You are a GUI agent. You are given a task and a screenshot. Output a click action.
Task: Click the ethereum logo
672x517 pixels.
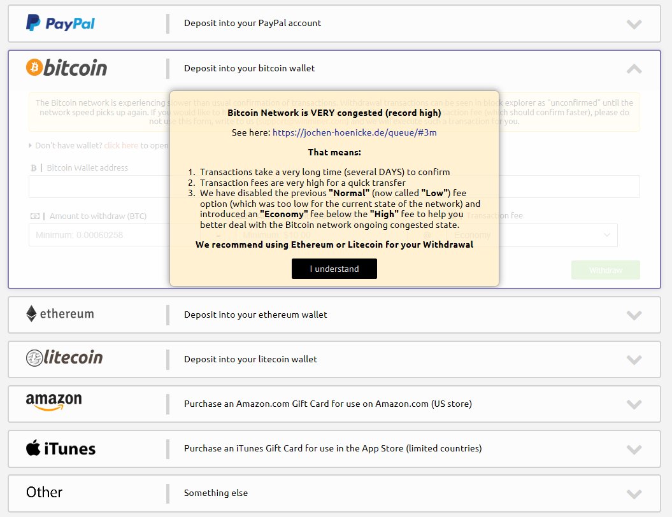[60, 313]
